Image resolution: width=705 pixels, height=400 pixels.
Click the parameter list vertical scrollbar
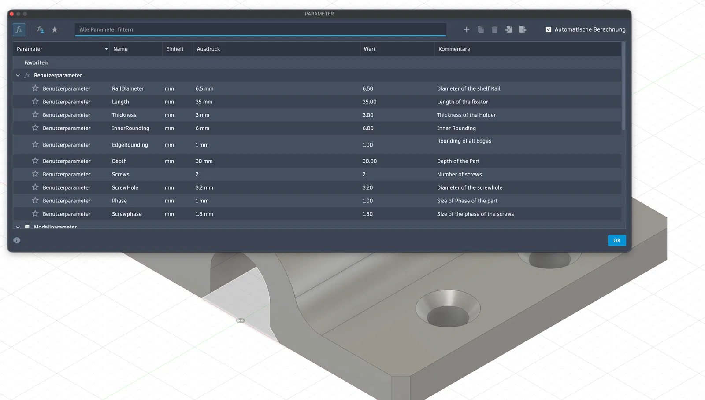[x=623, y=86]
